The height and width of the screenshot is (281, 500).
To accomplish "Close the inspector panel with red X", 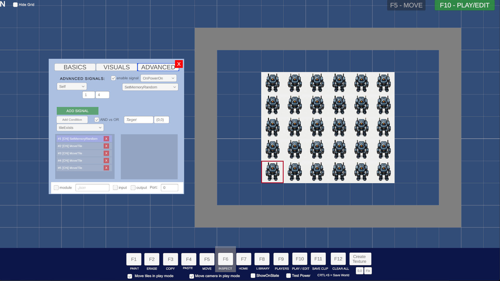I will tap(179, 64).
